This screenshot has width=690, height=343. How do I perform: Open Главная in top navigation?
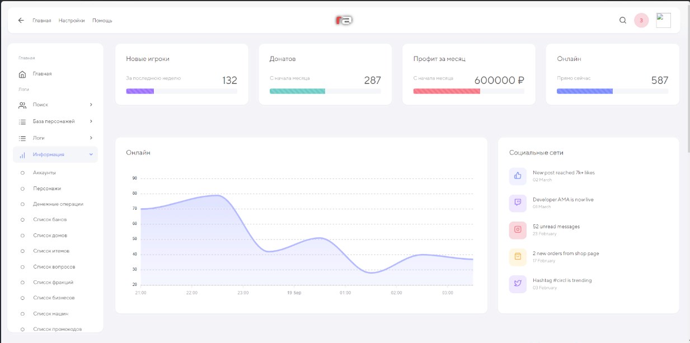pos(42,21)
